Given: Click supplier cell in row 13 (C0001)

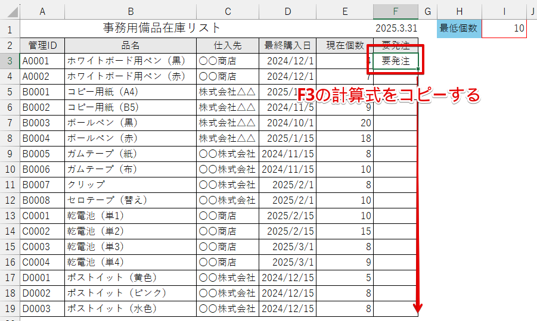Looking at the screenshot, I should [x=228, y=216].
